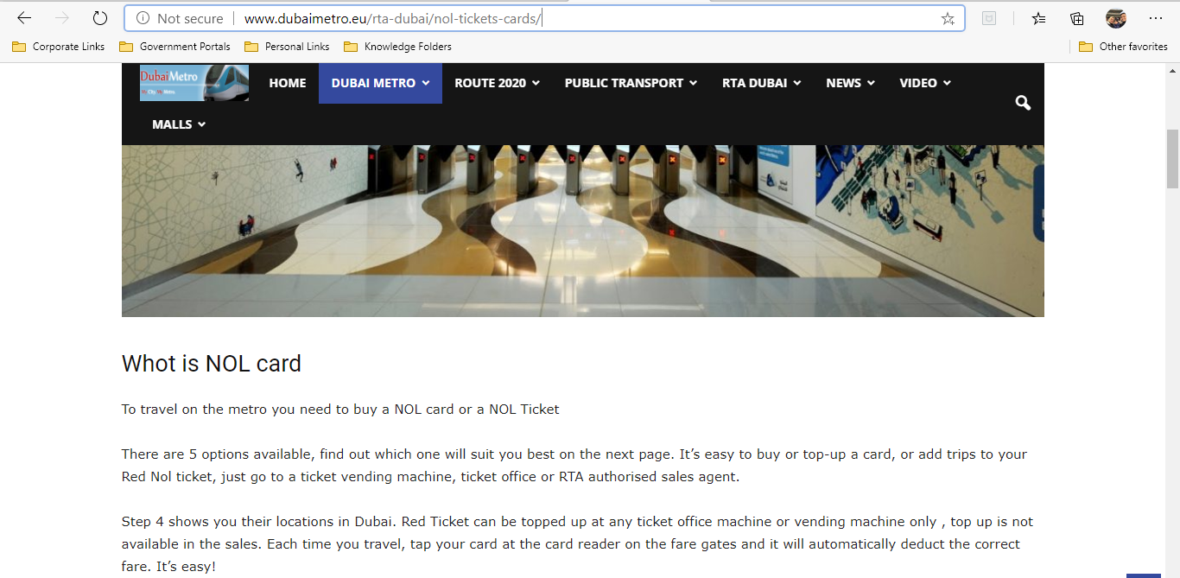Click the user profile avatar
The height and width of the screenshot is (578, 1180).
(x=1116, y=18)
